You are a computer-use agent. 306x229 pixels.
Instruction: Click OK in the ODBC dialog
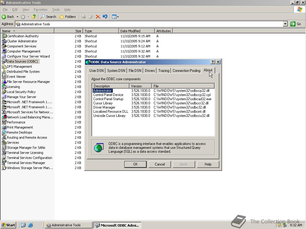coord(135,164)
